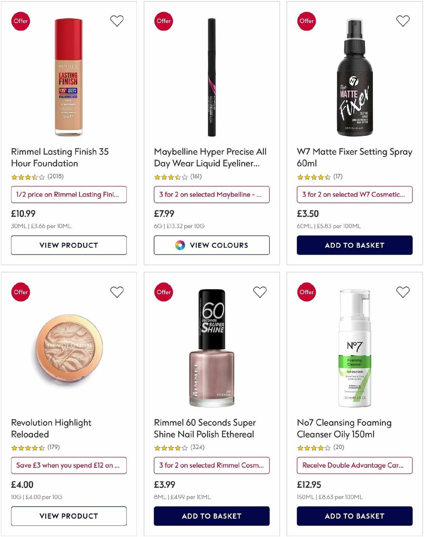Toggle wishlist heart on Rimmel Lasting Finish foundation
Viewport: 424px width, 537px height.
(x=116, y=21)
